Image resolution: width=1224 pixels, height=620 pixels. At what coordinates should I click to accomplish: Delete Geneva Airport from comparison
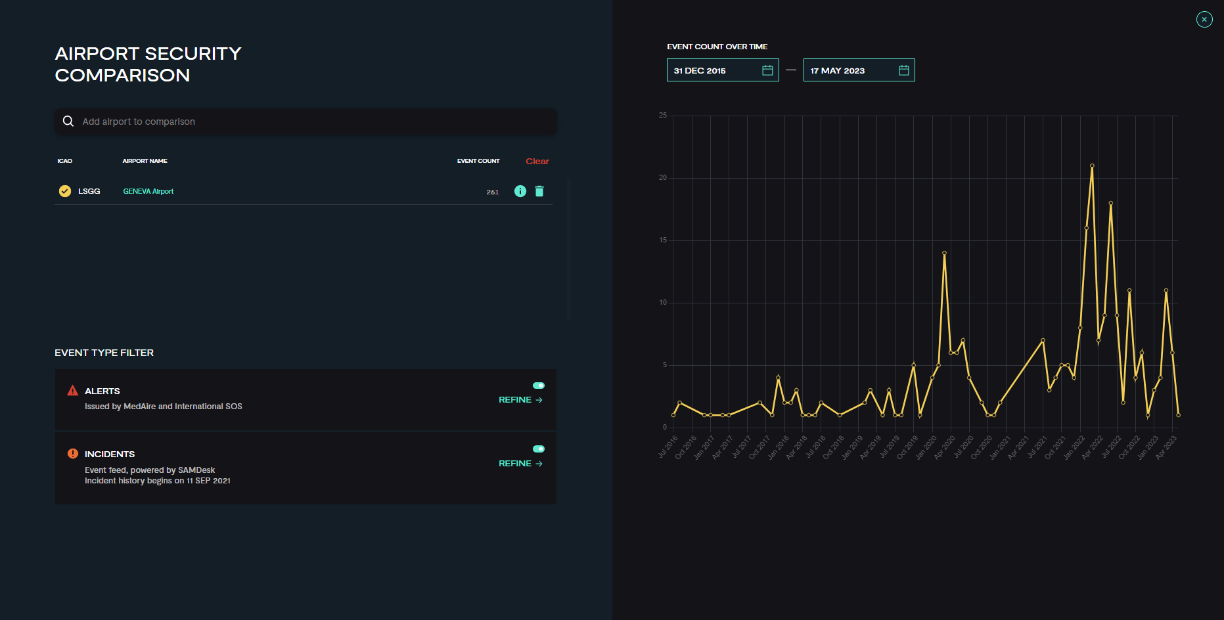(539, 191)
